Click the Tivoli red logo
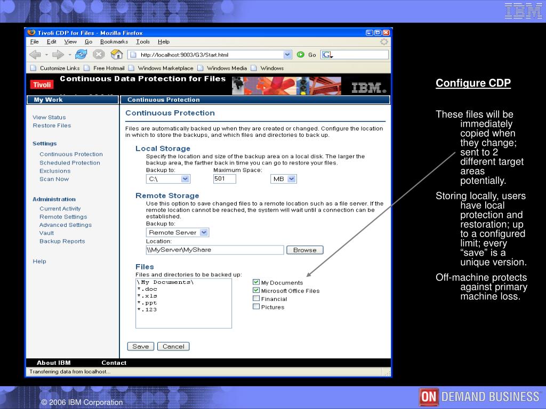 click(42, 85)
